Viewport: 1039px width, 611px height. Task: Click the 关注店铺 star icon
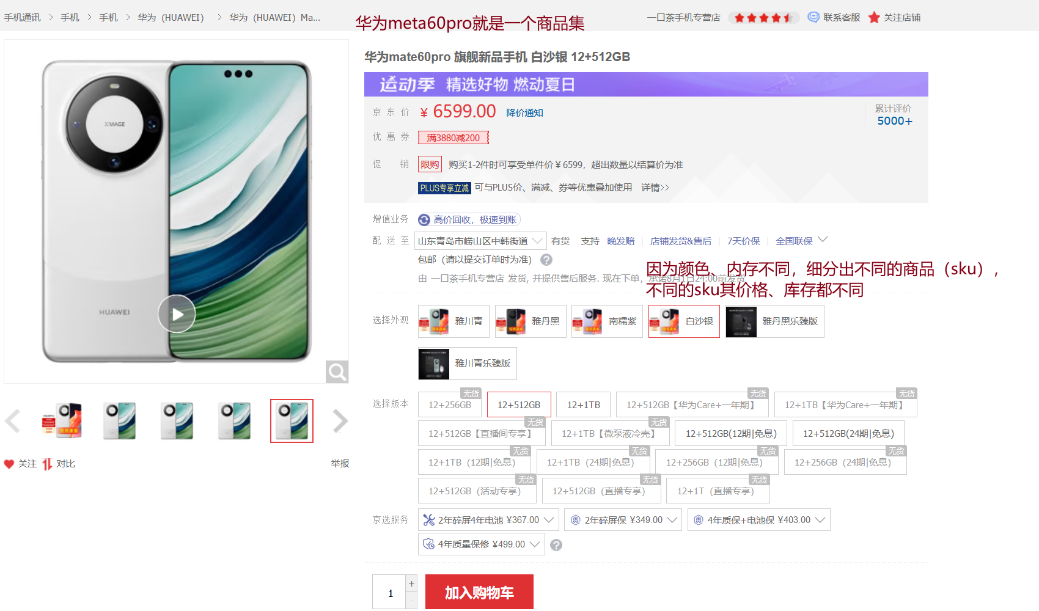click(x=875, y=17)
